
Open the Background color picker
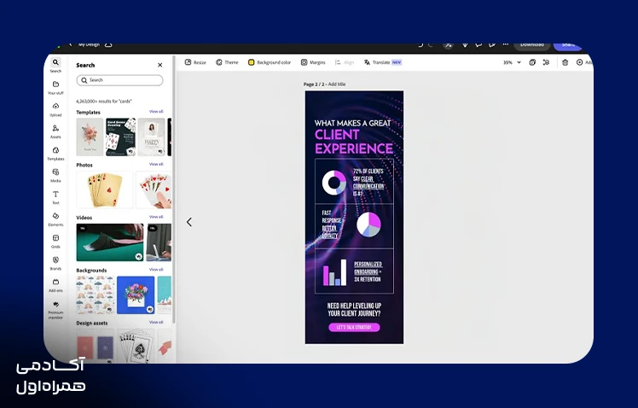(x=270, y=62)
